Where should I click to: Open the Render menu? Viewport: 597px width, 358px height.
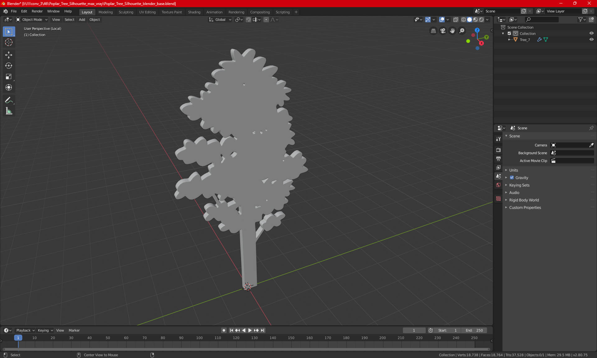(x=37, y=11)
